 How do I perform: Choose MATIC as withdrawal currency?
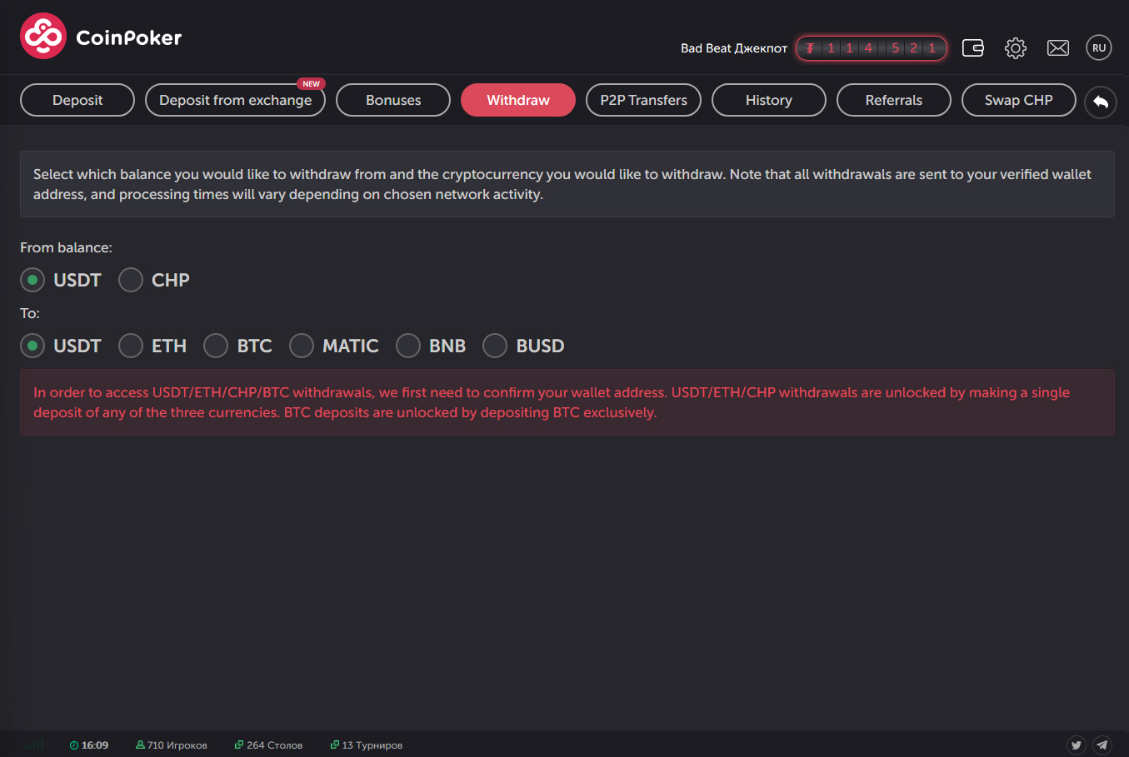tap(302, 346)
